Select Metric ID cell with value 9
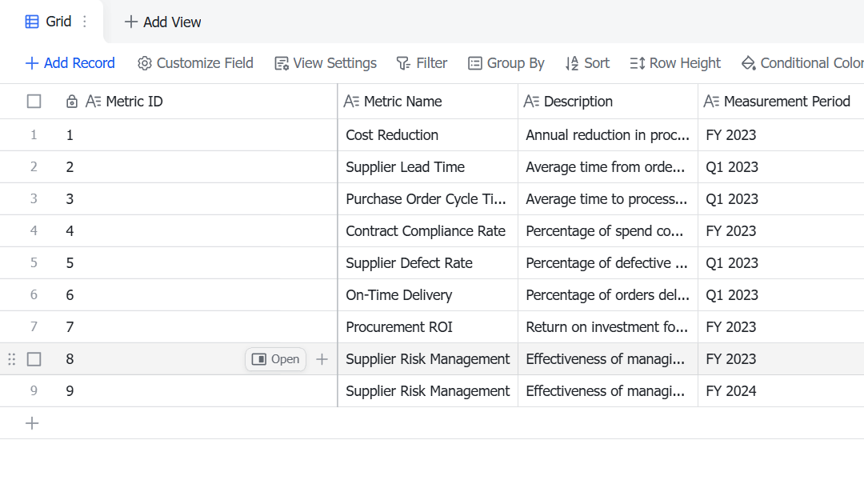This screenshot has width=864, height=480. tap(198, 391)
